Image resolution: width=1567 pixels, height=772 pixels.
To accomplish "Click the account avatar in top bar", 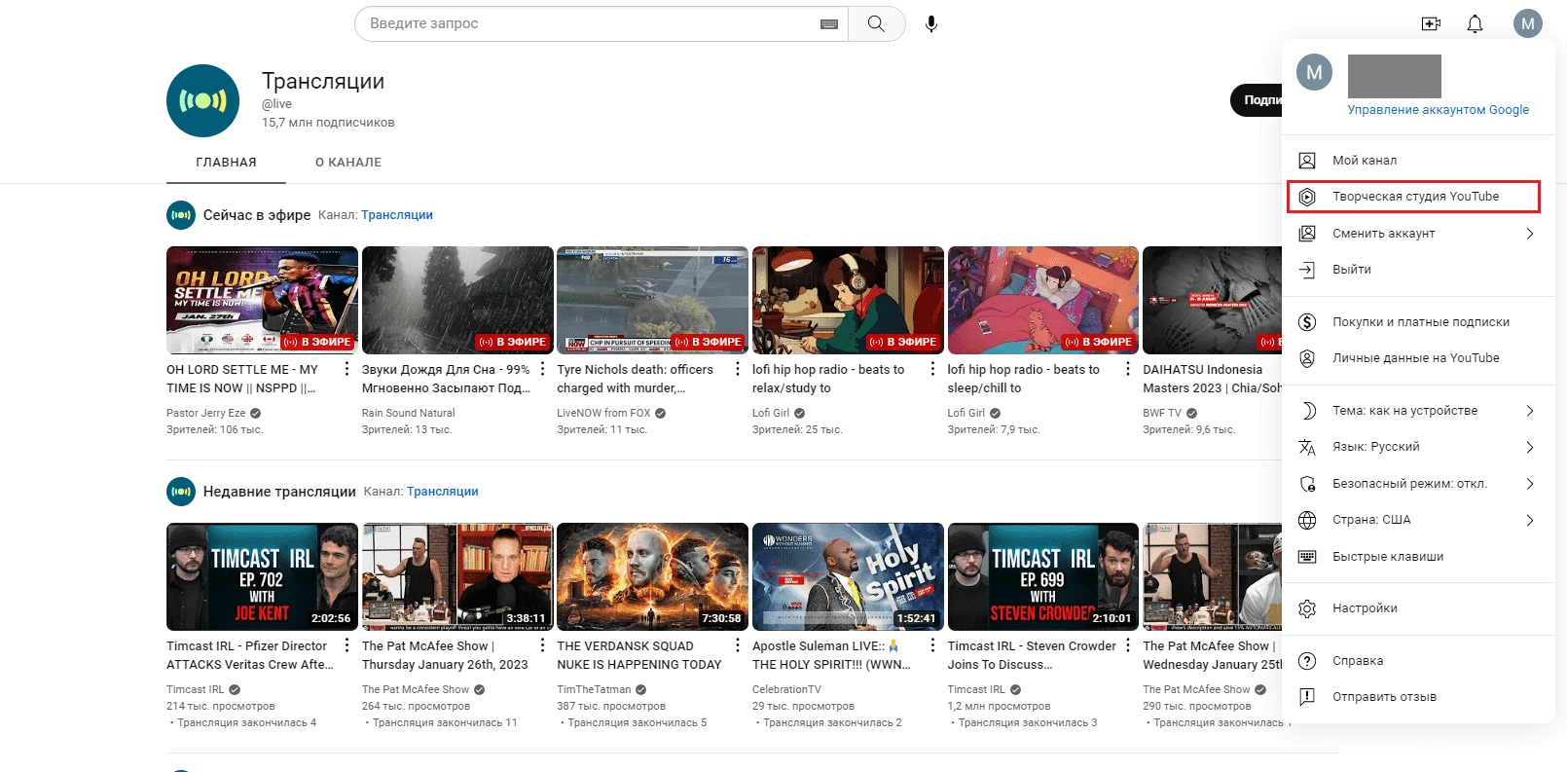I will coord(1528,23).
